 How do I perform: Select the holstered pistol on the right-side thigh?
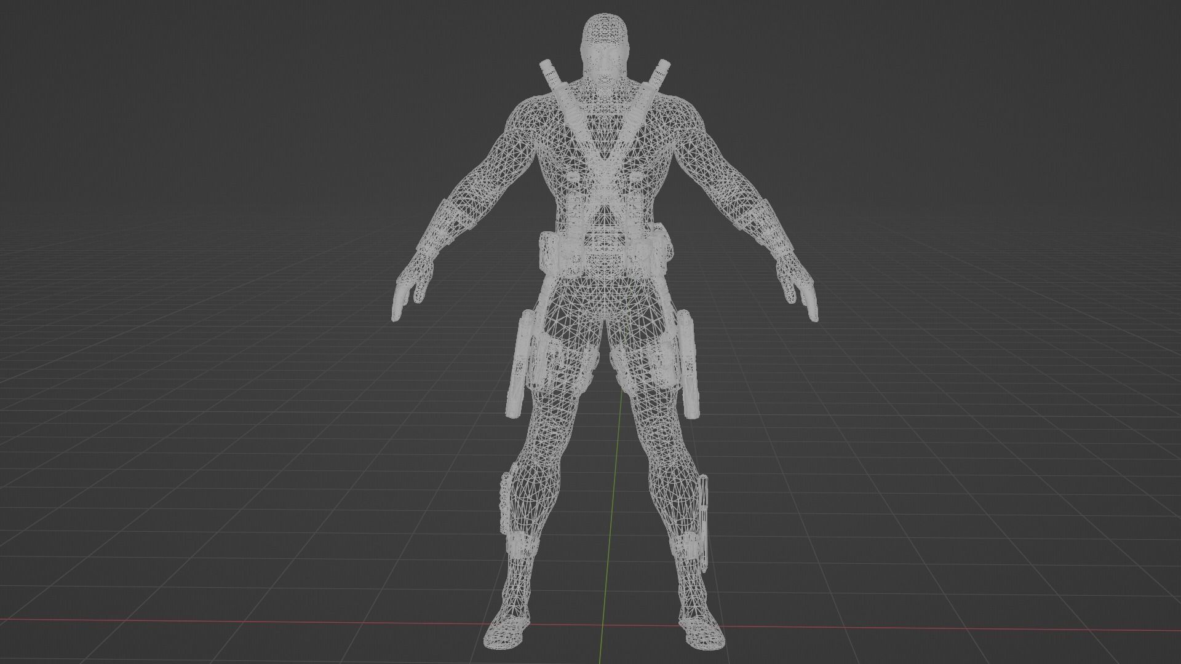(688, 364)
